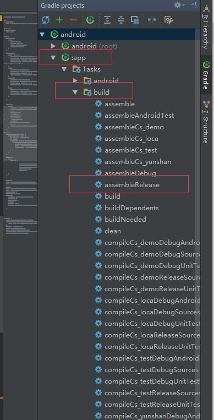Expand the android tasks folder
The image size is (214, 420).
pos(75,80)
